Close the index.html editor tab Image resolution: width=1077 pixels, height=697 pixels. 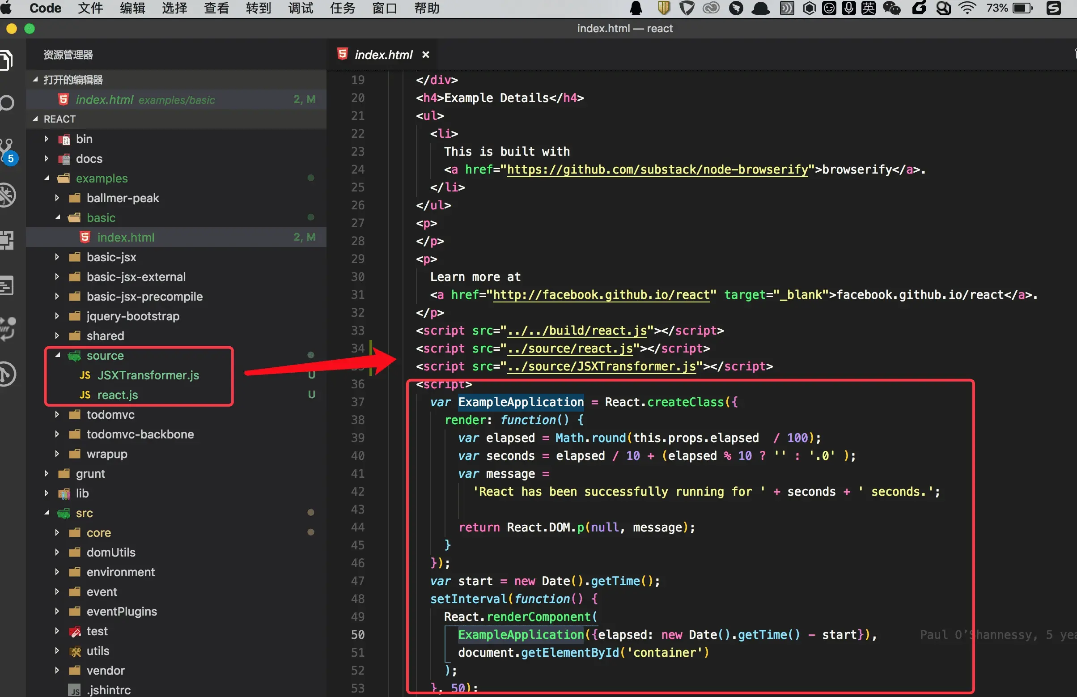click(x=425, y=55)
